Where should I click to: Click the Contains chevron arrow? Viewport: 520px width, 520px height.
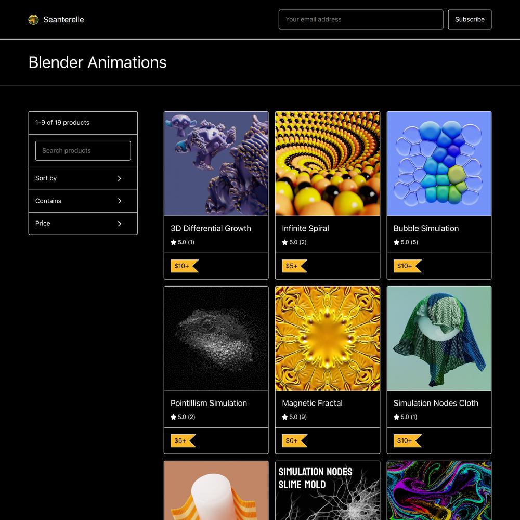(120, 201)
